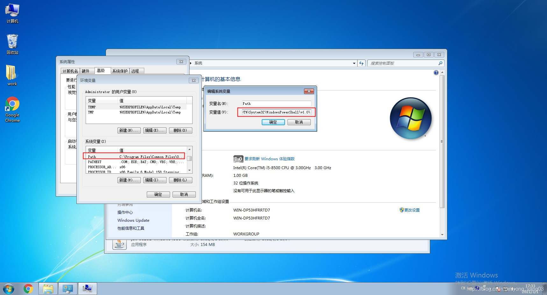Click 新建 under system variables

[x=129, y=180]
